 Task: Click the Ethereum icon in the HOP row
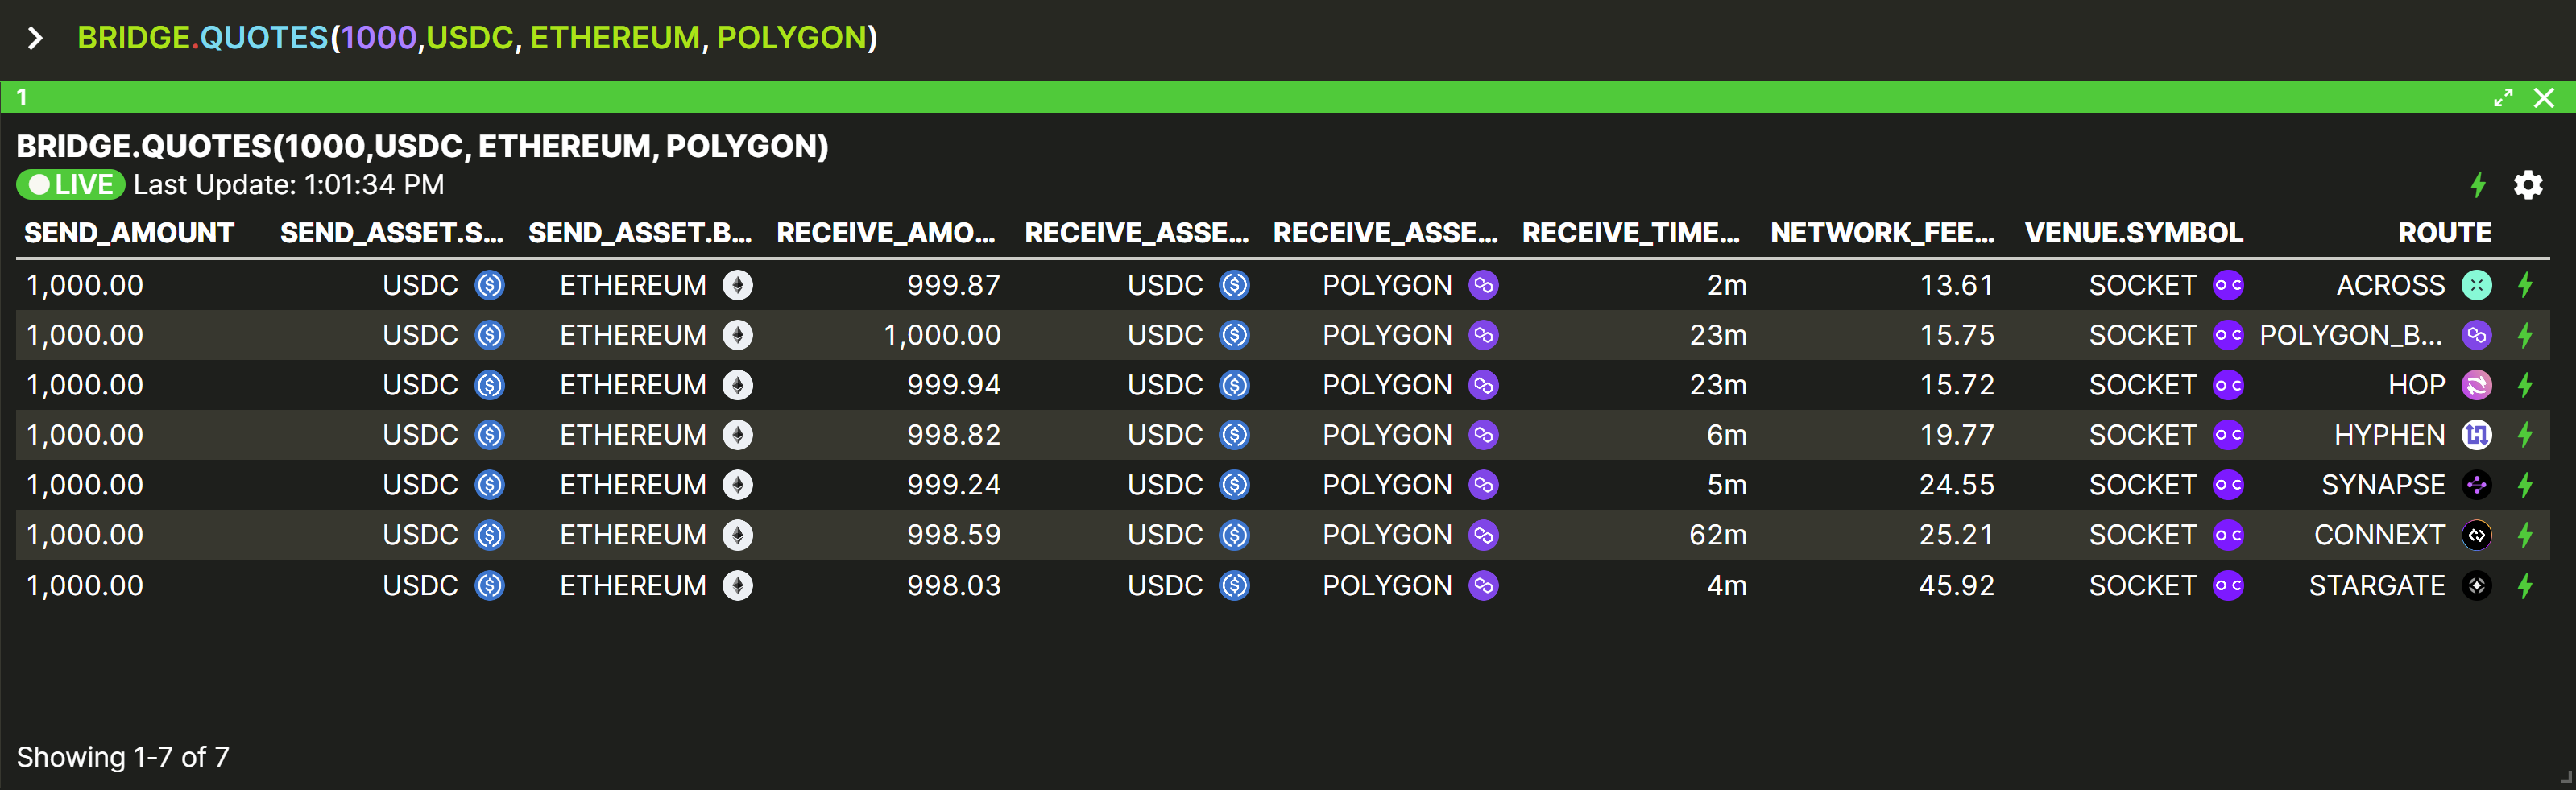tap(738, 385)
